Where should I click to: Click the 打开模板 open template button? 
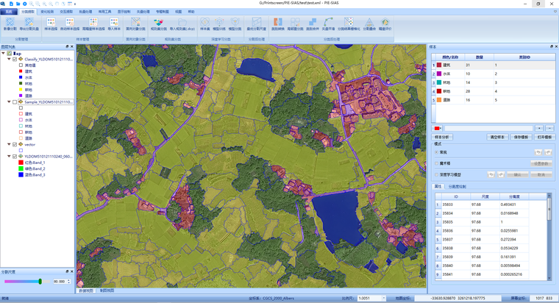pyautogui.click(x=544, y=138)
